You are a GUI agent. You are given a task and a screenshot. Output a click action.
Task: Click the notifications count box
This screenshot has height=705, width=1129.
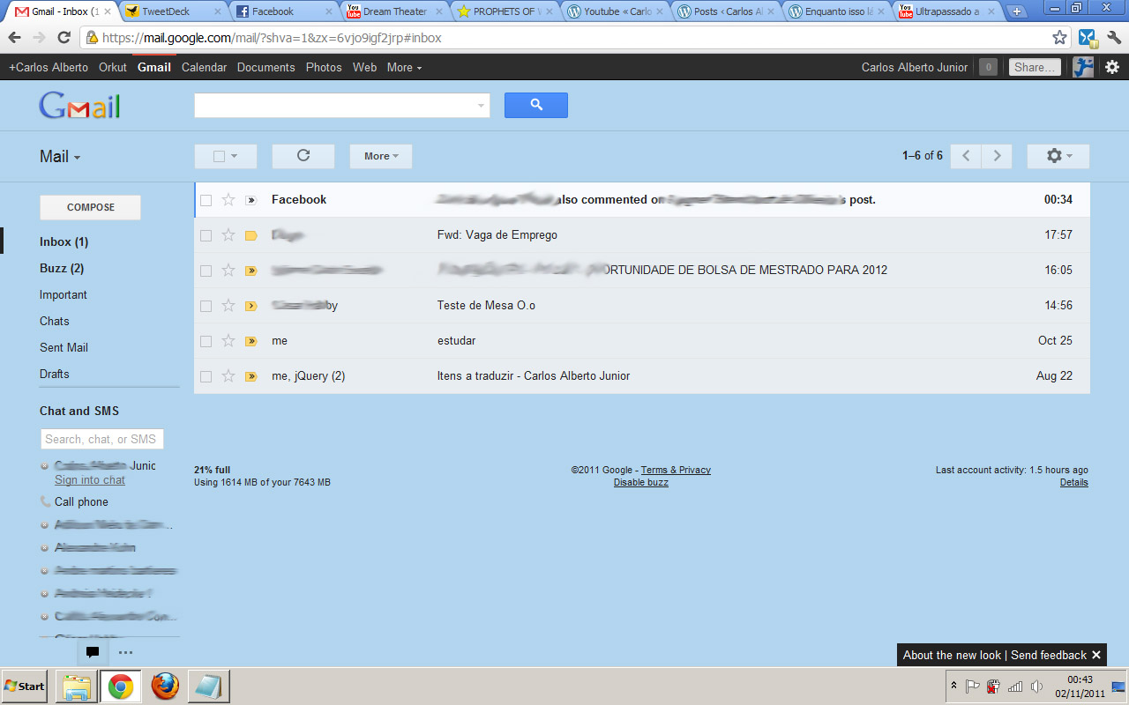(x=988, y=67)
